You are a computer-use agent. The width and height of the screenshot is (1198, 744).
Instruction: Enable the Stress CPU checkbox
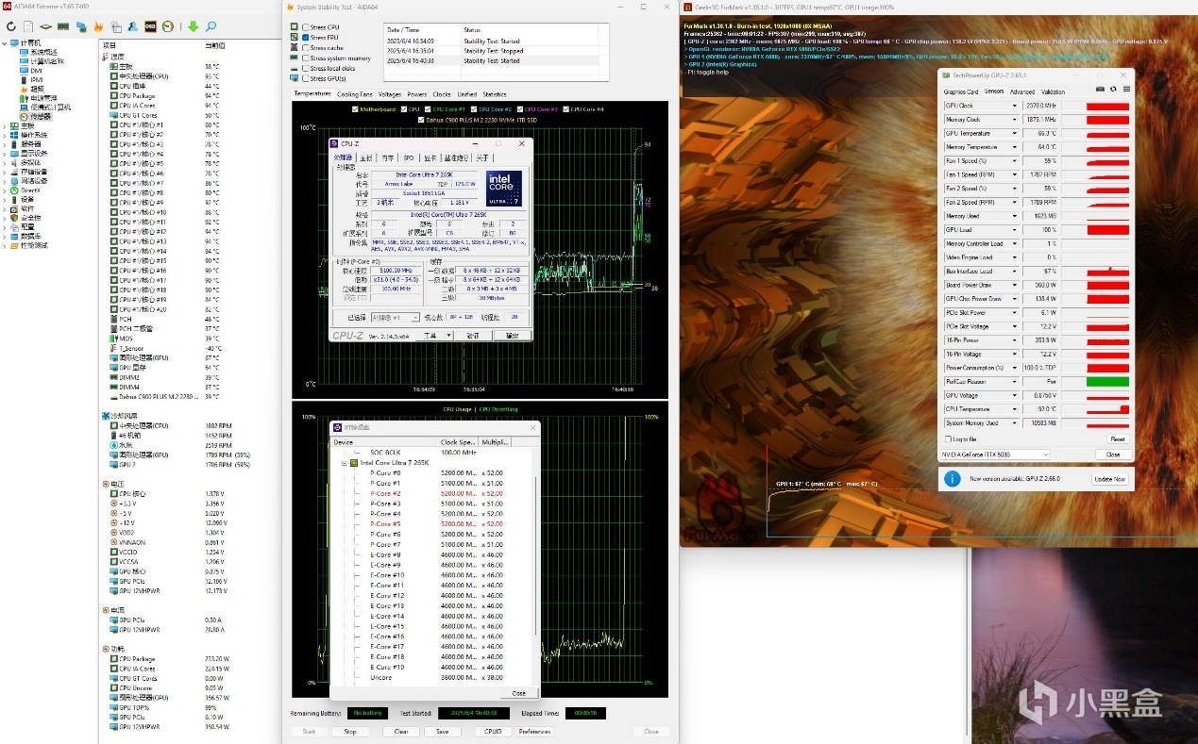click(306, 27)
